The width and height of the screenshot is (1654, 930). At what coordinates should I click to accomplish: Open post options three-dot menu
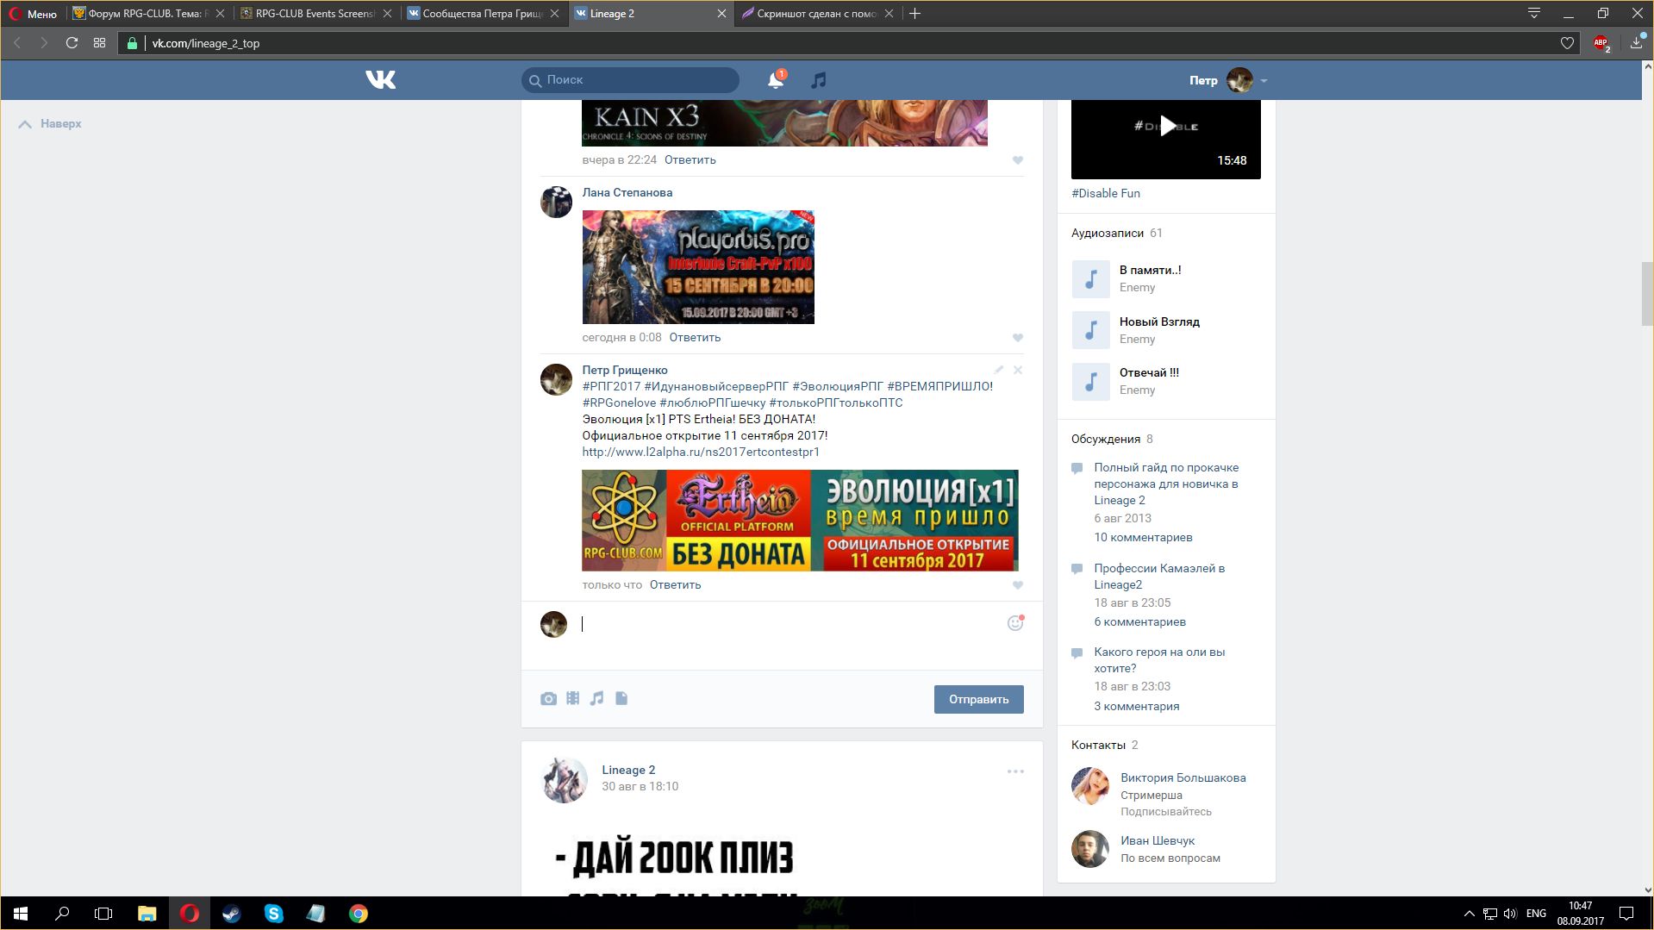[1015, 771]
